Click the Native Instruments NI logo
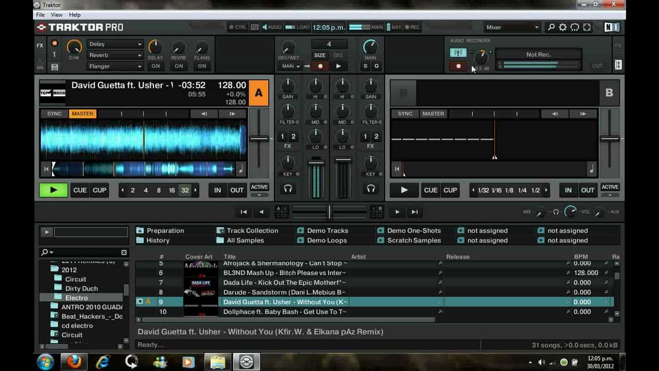Screen dimensions: 659x371 [x=612, y=27]
